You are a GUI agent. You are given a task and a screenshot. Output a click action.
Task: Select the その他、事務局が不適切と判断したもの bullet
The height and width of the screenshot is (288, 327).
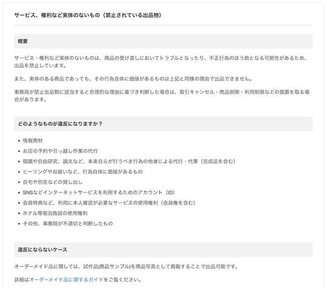click(68, 223)
